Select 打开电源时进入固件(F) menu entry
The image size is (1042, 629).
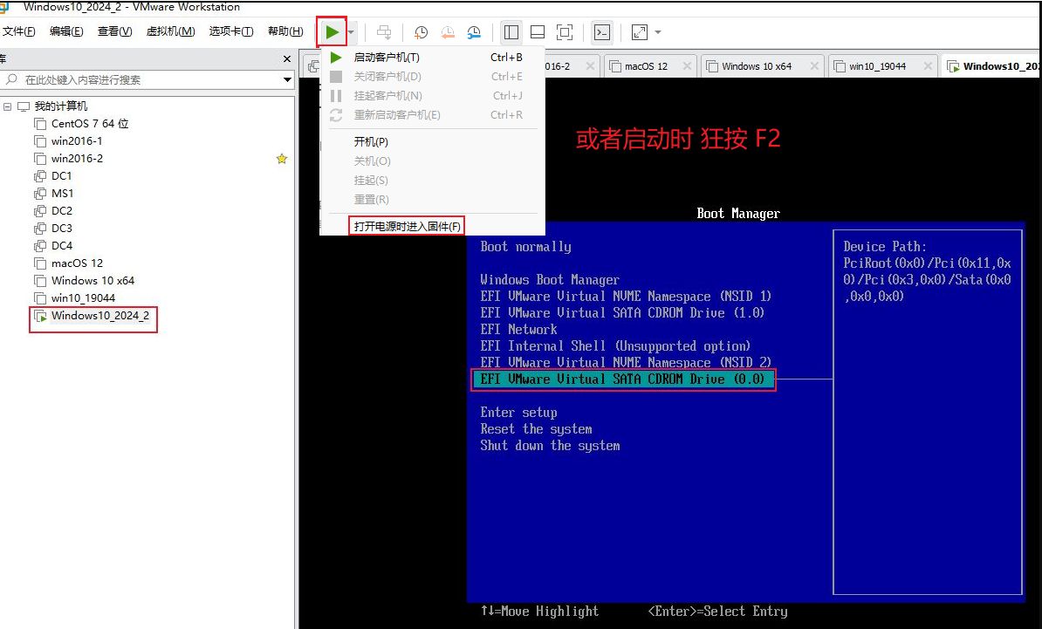(407, 226)
